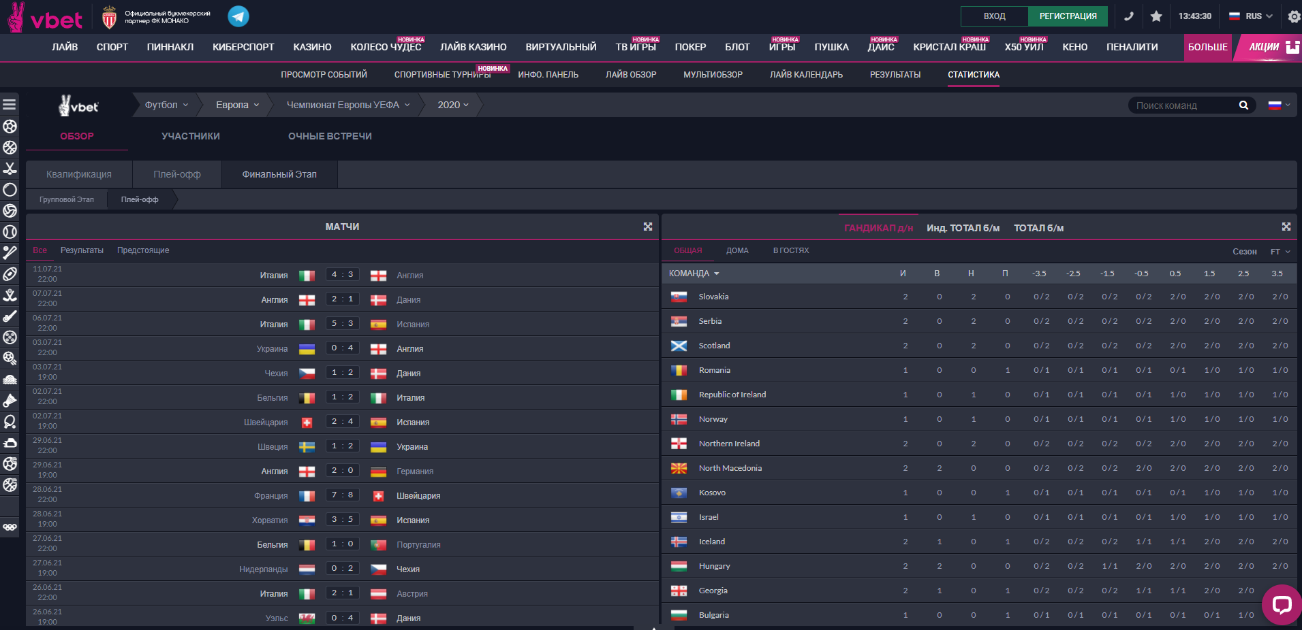
Task: Open the settings gear icon
Action: click(1294, 16)
